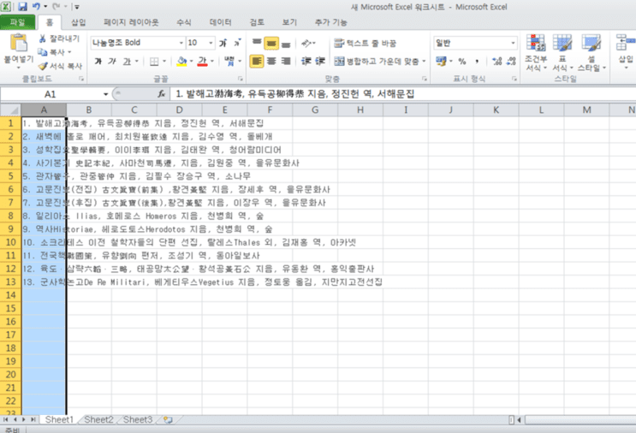The height and width of the screenshot is (433, 636).
Task: Open the 삽입 (Insert) ribbon tab
Action: 78,22
